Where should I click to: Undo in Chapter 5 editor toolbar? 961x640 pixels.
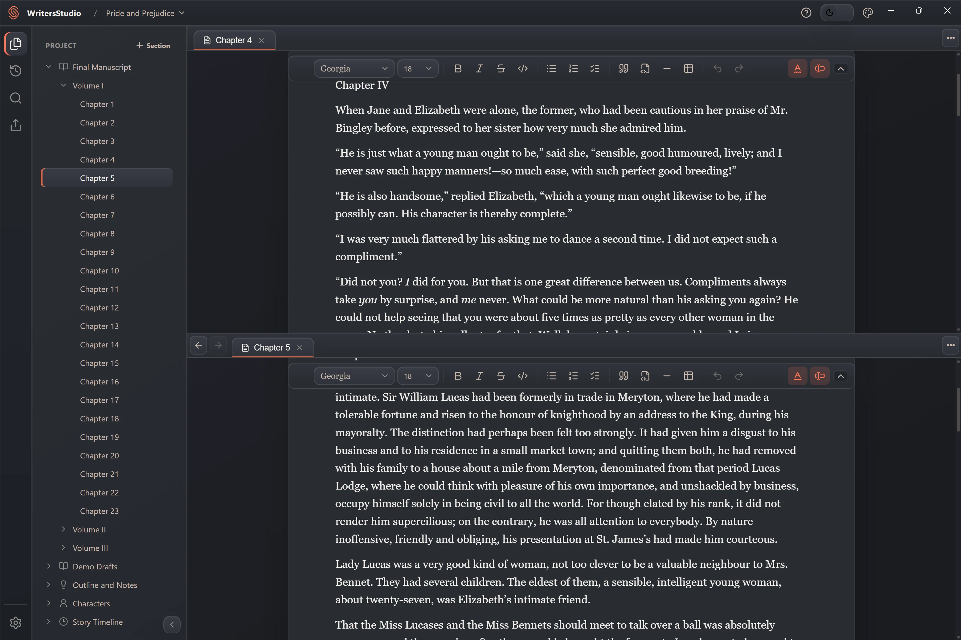(717, 376)
